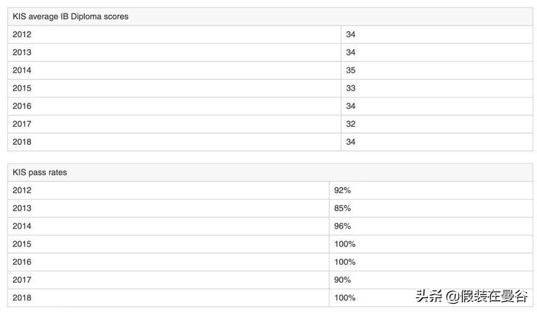Select the 2015 average score value 33
The width and height of the screenshot is (537, 312).
tap(351, 88)
